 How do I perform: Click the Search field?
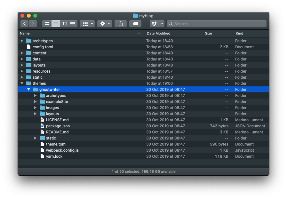click(218, 24)
